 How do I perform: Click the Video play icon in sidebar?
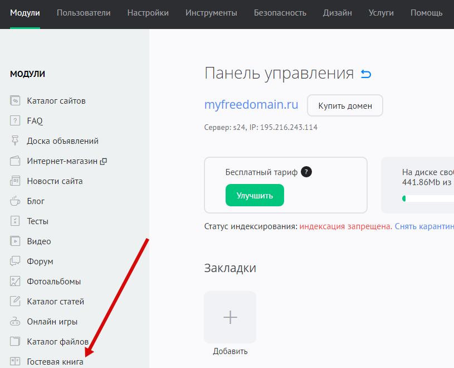[x=15, y=241]
